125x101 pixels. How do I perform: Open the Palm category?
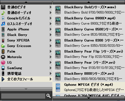pyautogui.click(x=26, y=51)
